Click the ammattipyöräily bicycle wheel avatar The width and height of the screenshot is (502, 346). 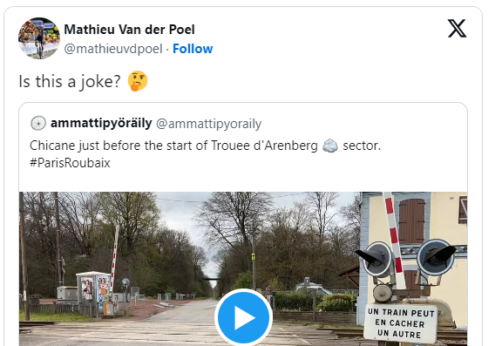pos(38,123)
